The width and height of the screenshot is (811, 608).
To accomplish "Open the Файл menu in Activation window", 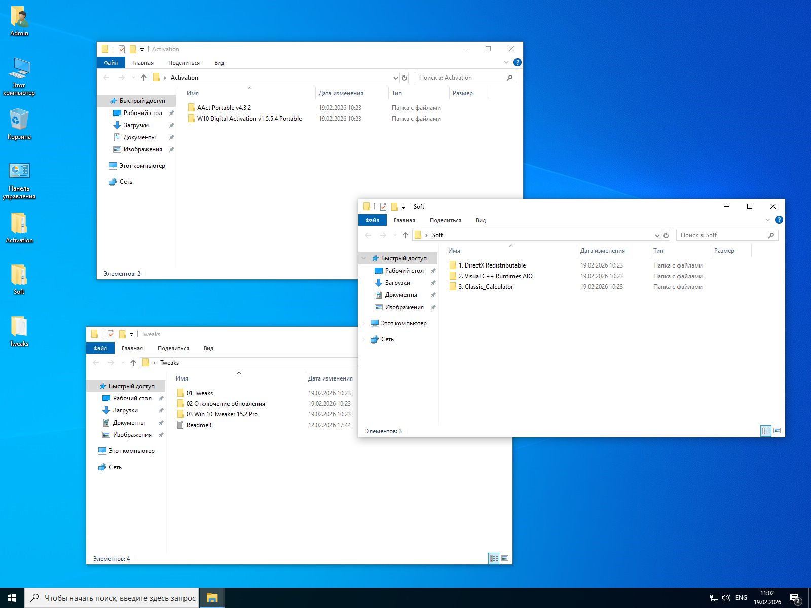I will (110, 63).
